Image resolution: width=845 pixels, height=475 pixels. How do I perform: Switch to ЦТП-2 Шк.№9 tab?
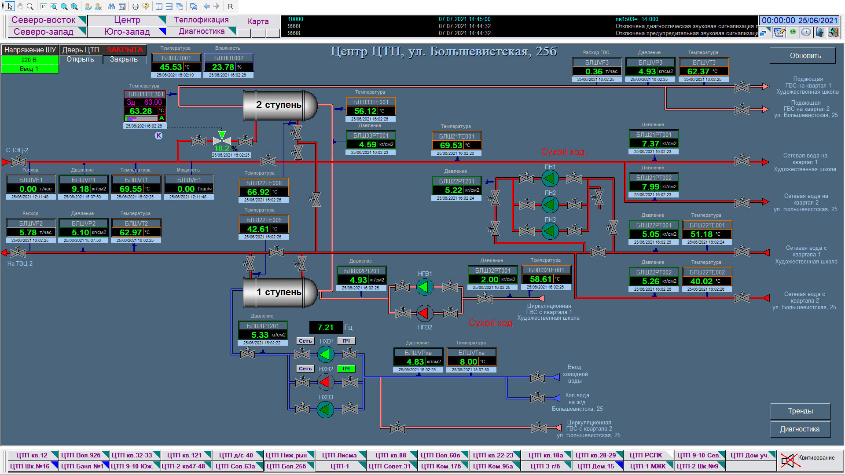point(700,466)
